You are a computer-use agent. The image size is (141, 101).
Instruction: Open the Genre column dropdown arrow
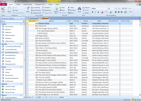pos(91,21)
